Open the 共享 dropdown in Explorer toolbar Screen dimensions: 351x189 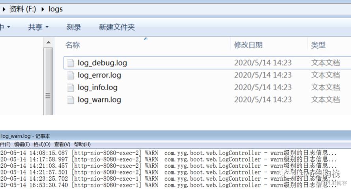[38, 27]
